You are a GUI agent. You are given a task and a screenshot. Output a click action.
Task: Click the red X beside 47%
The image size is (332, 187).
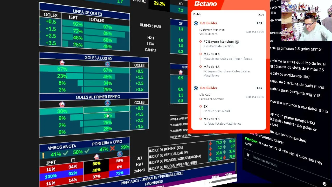click(112, 148)
